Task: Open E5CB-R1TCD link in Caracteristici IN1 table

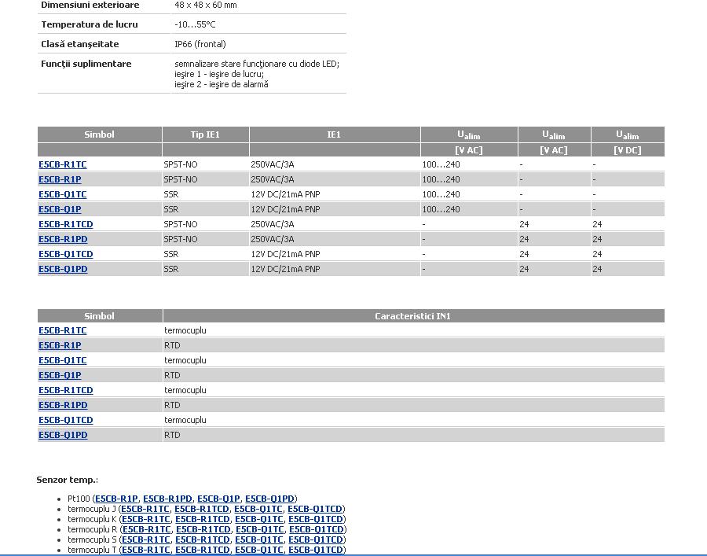Action: tap(66, 390)
